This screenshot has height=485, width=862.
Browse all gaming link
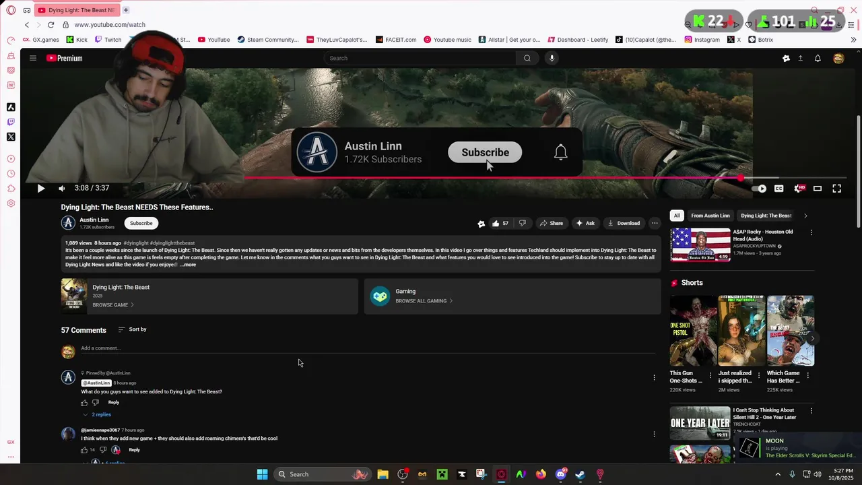tap(424, 301)
